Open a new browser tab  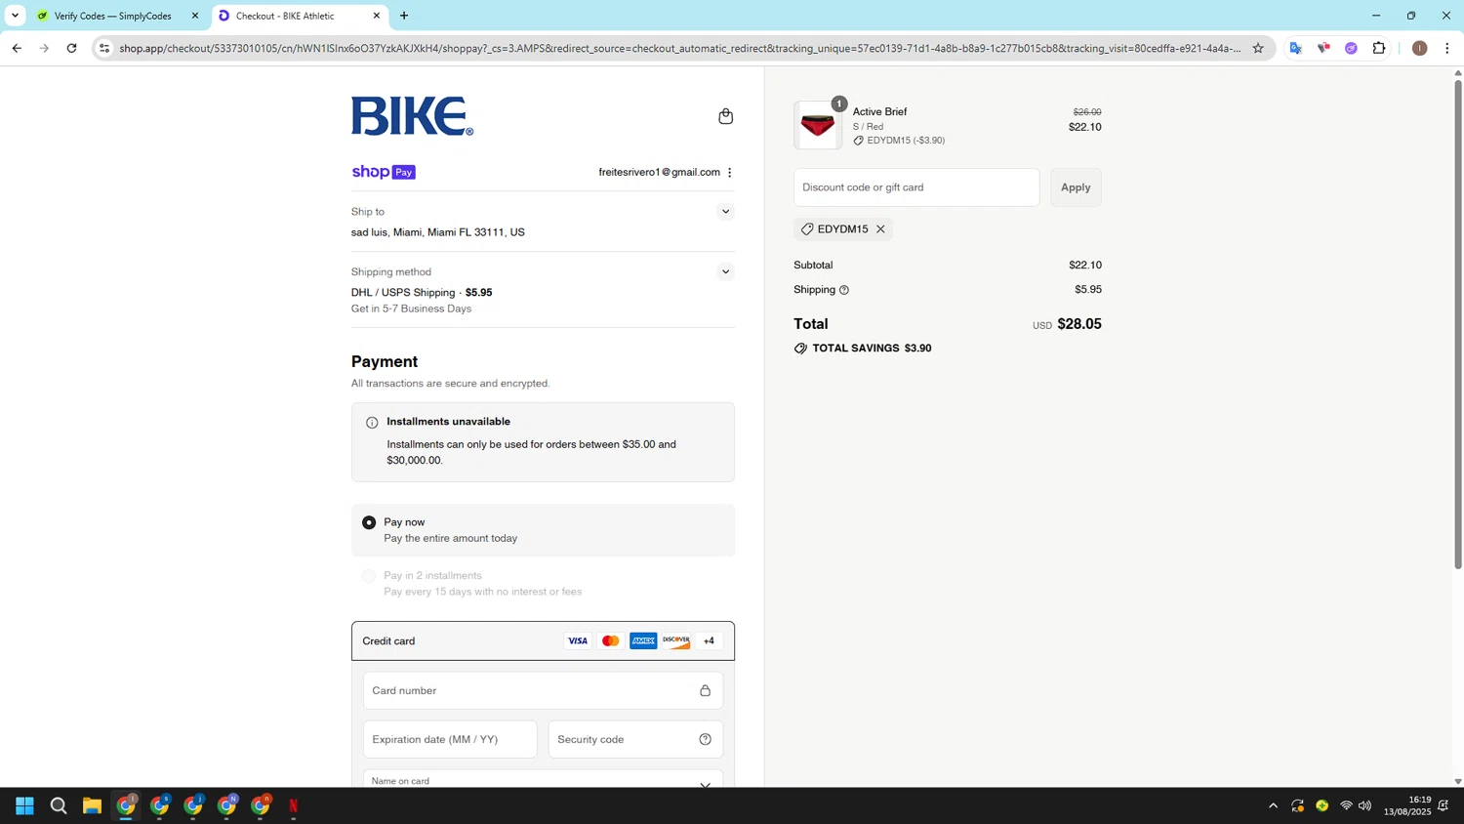coord(404,16)
